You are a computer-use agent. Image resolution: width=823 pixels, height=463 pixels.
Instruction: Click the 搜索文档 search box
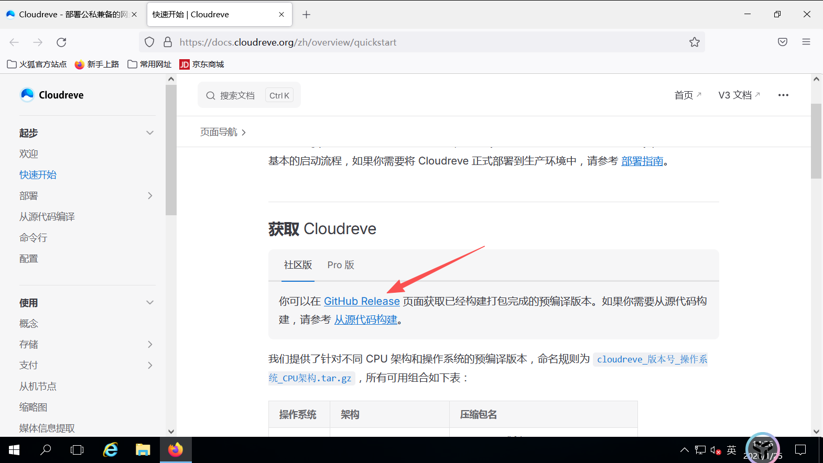[x=249, y=95]
